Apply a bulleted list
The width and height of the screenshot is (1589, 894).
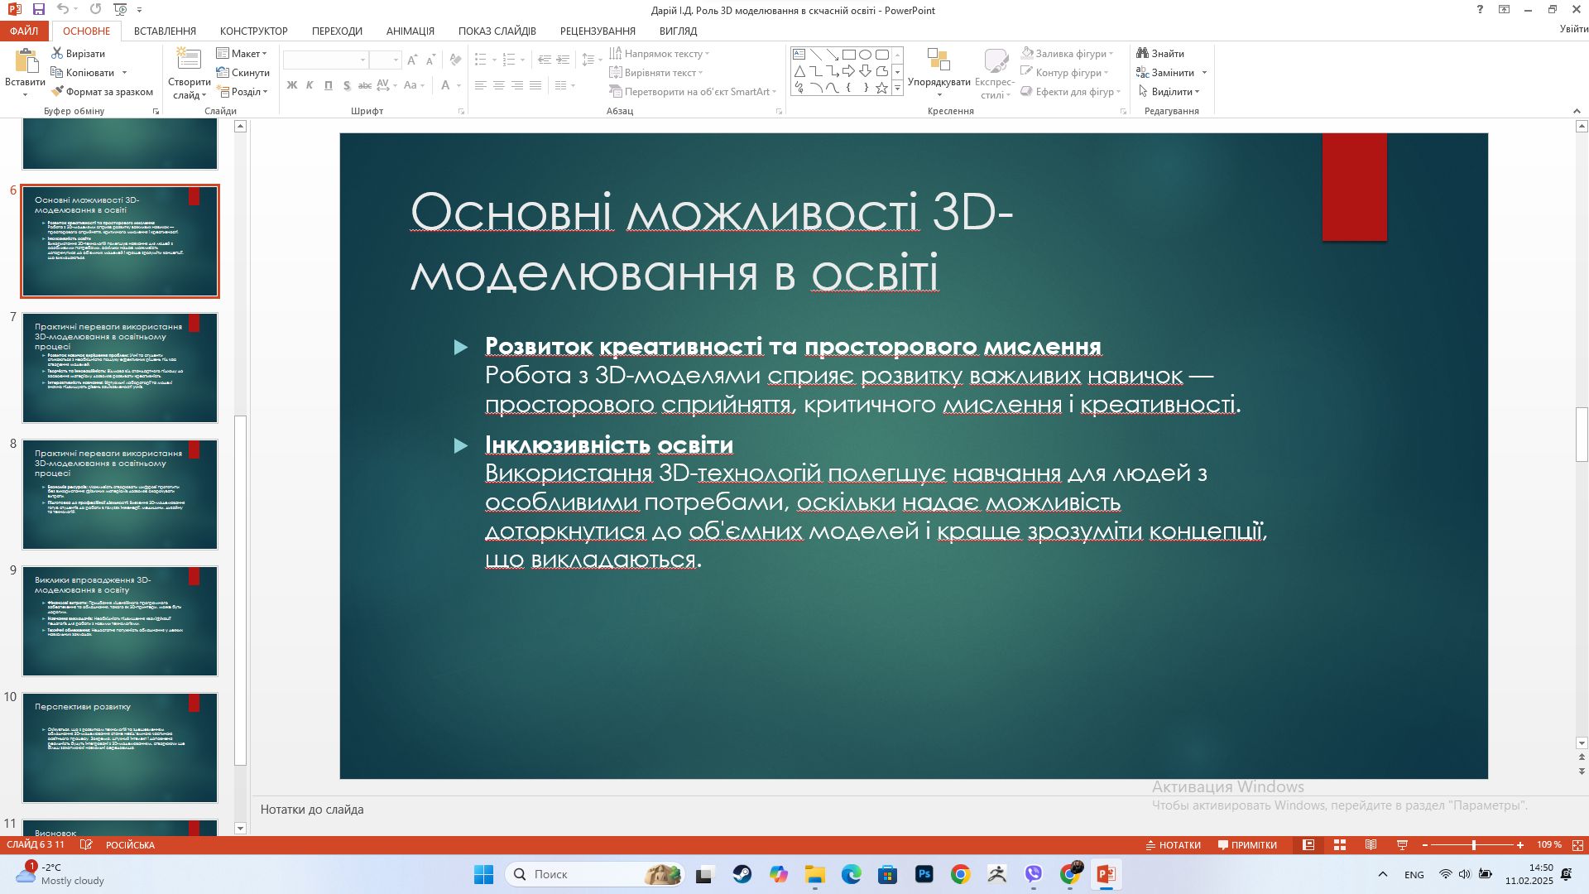tap(481, 60)
